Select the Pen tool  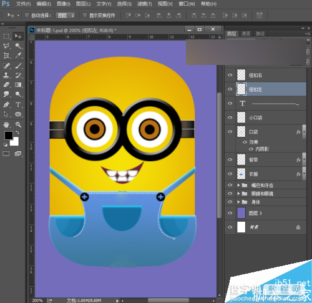tap(6, 104)
